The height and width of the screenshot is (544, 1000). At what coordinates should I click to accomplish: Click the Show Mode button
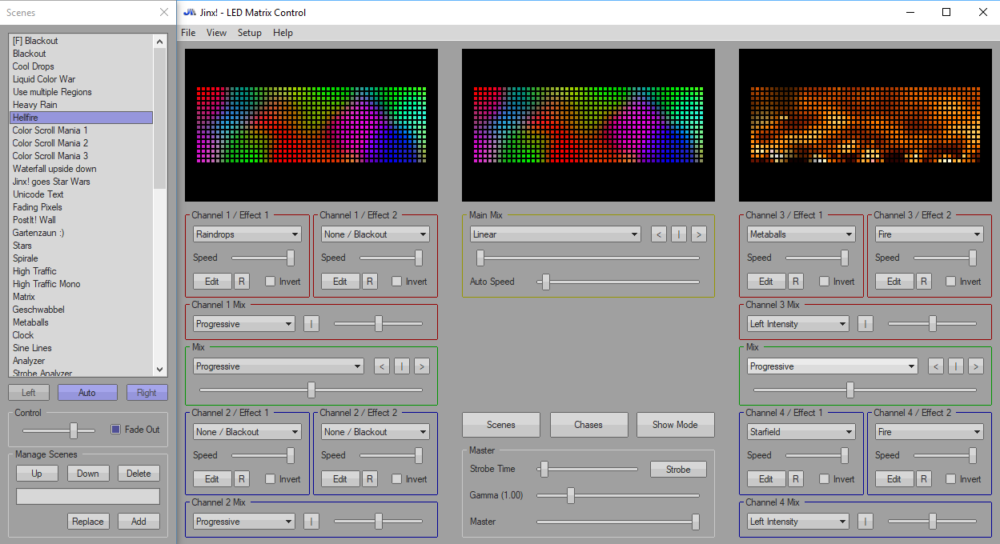[x=675, y=425]
